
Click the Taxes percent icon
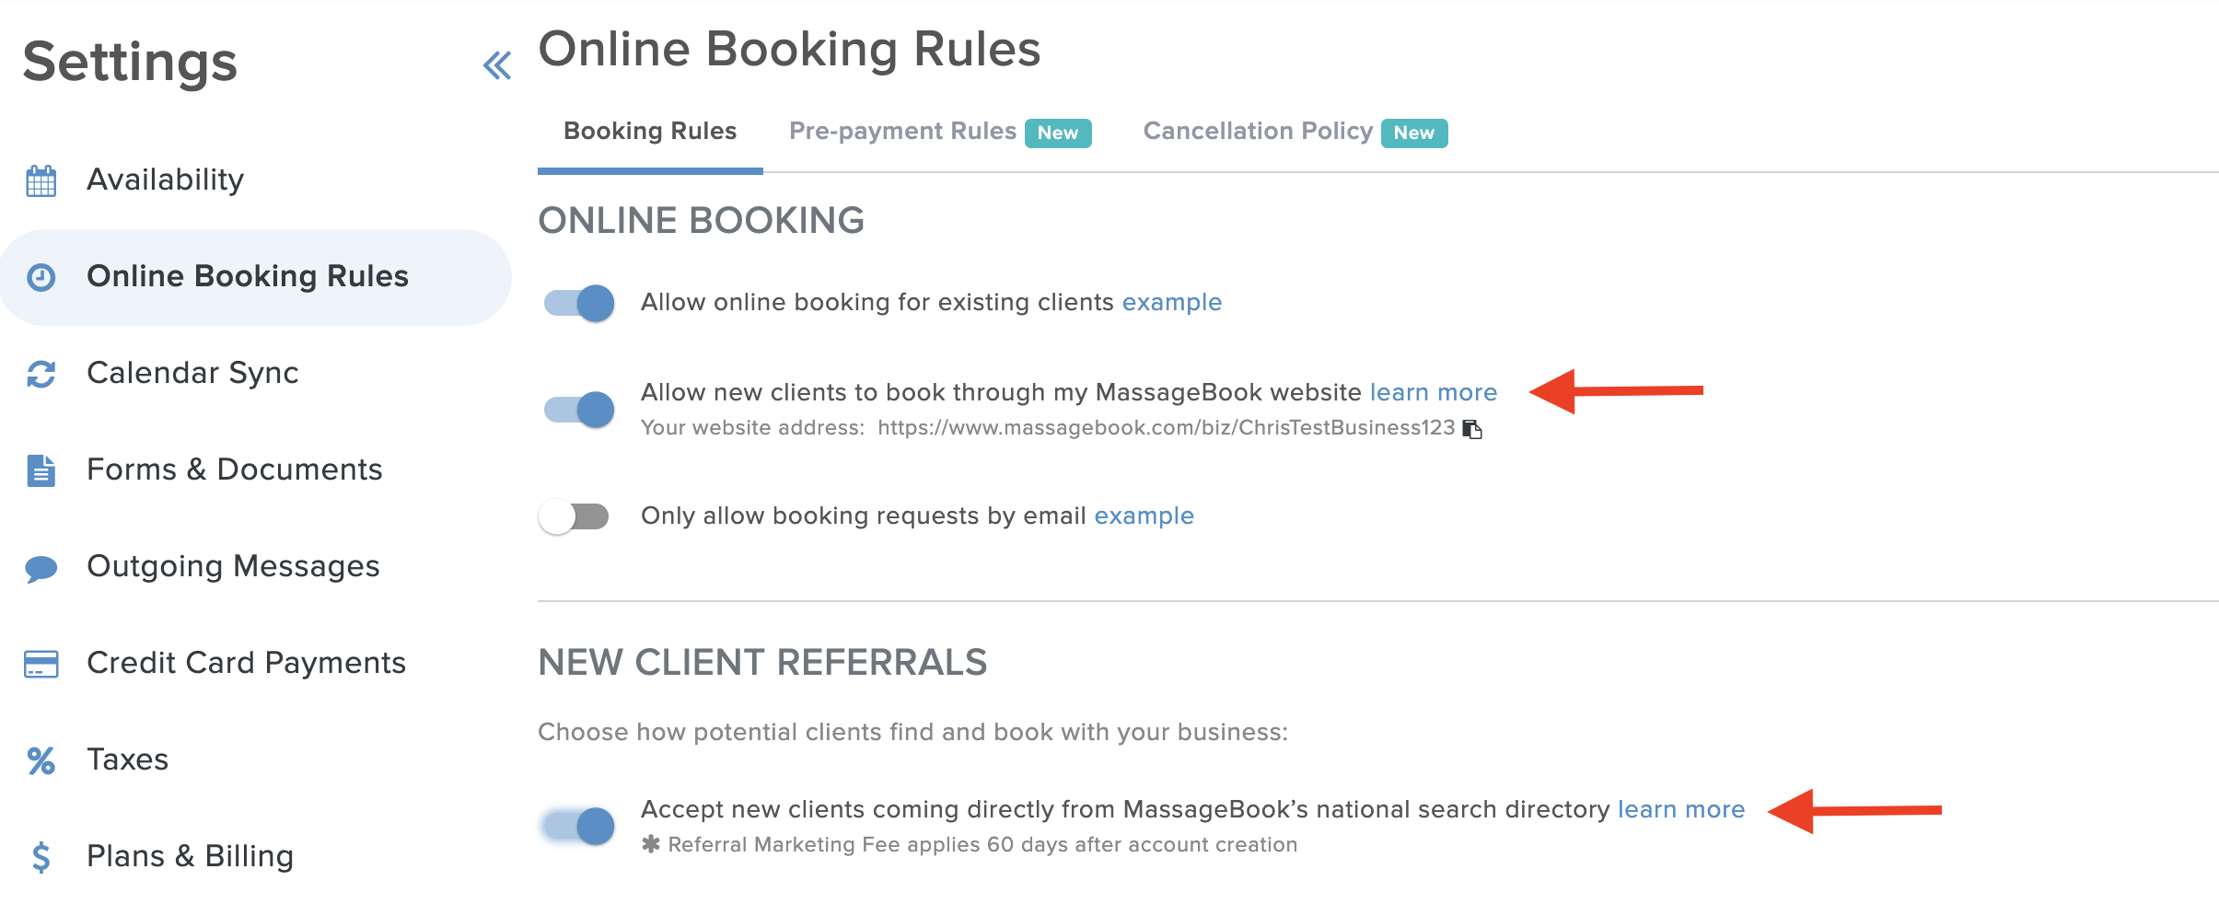pos(41,760)
